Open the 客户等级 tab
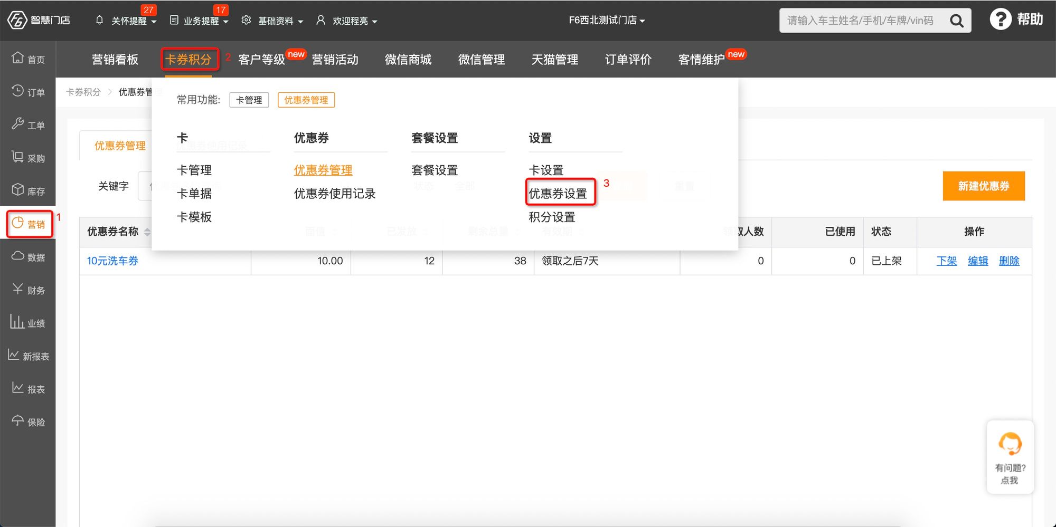The height and width of the screenshot is (527, 1056). (261, 59)
